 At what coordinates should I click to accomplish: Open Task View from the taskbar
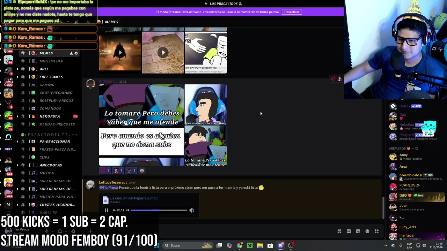tap(219, 245)
